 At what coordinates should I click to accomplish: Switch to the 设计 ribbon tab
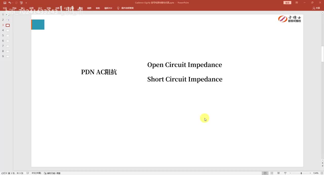tap(40, 8)
